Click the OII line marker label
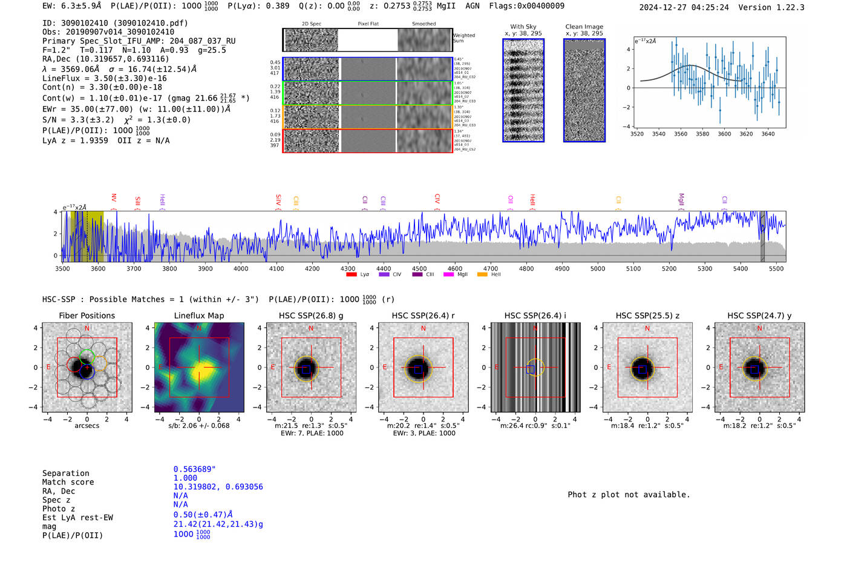This screenshot has width=847, height=577. click(511, 200)
